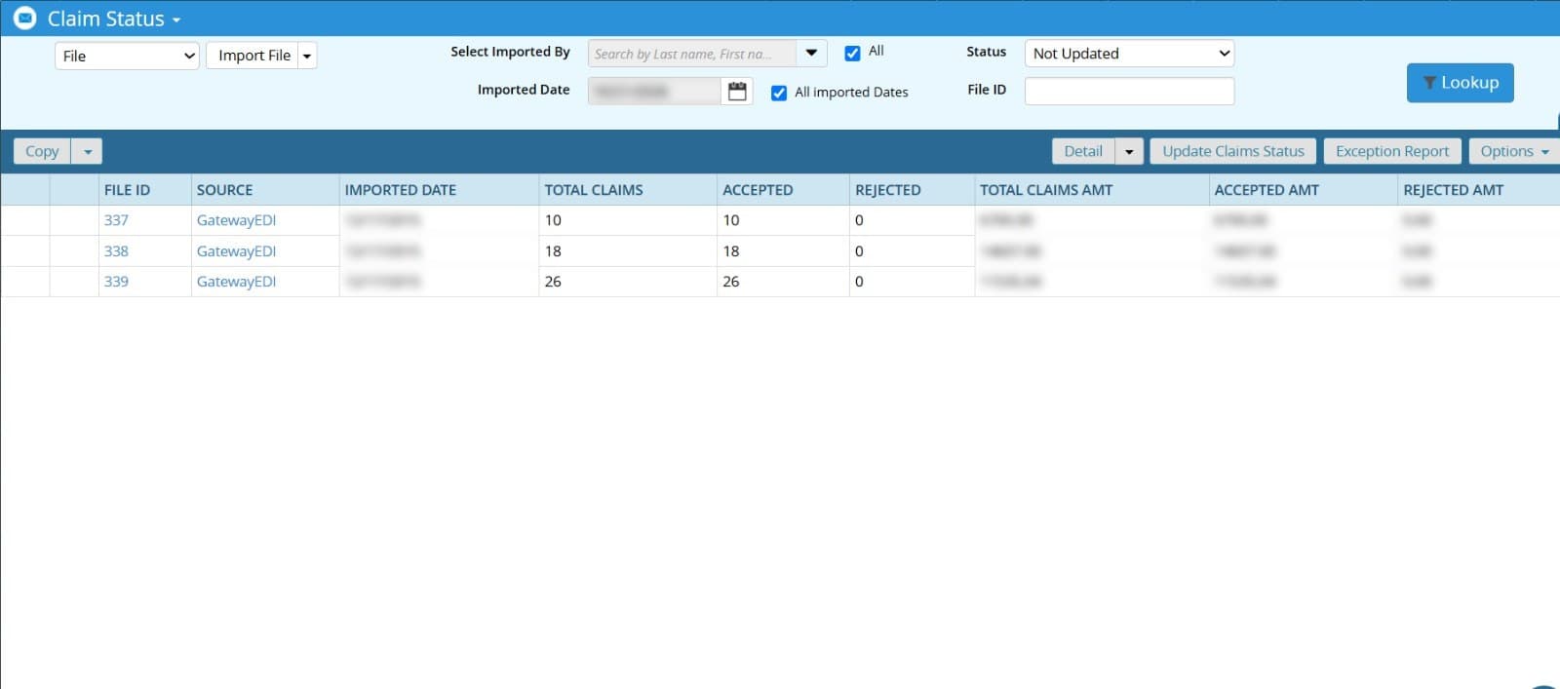
Task: Expand the Import File arrow menu
Action: (x=307, y=56)
